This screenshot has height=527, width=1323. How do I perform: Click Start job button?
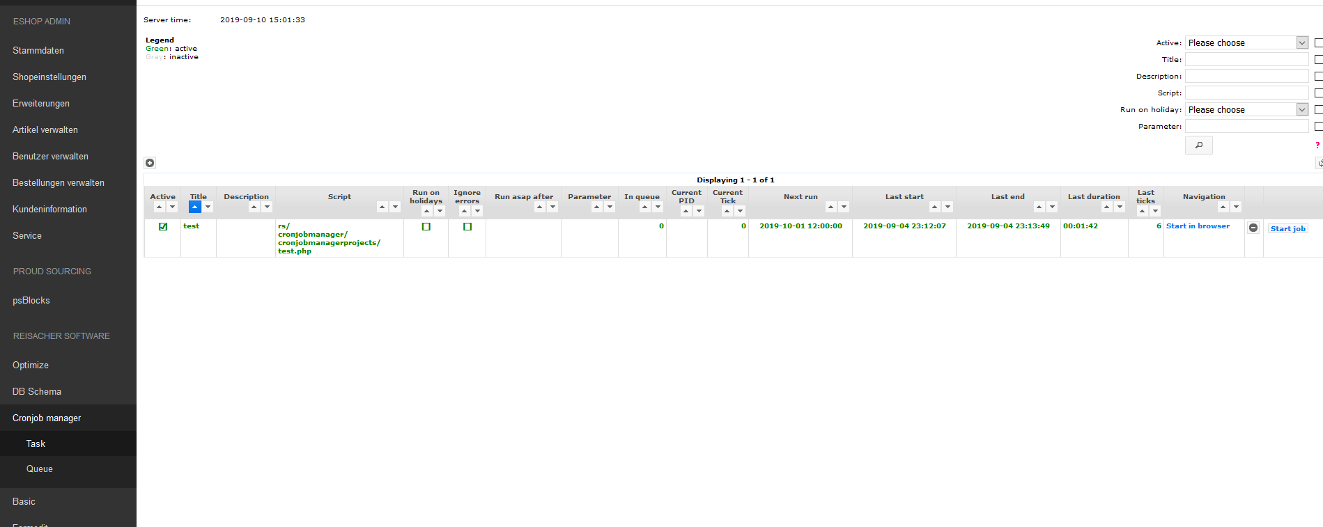click(1287, 228)
